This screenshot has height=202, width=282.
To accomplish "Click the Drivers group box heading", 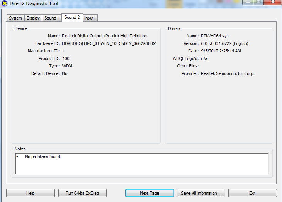I will pyautogui.click(x=174, y=28).
